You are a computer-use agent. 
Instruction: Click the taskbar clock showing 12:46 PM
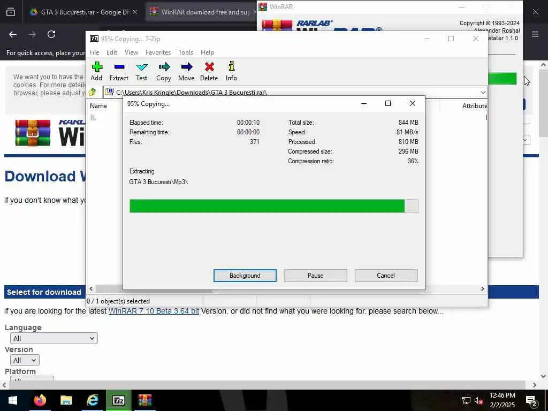click(x=502, y=400)
